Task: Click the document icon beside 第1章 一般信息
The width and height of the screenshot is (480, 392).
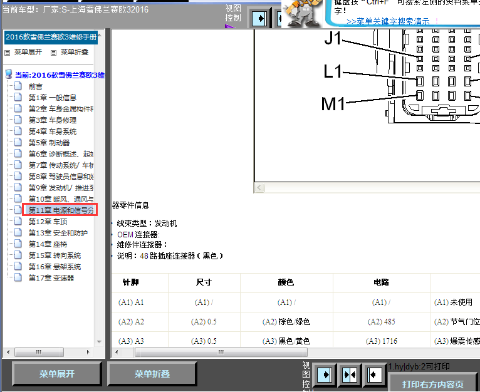Action: click(18, 97)
